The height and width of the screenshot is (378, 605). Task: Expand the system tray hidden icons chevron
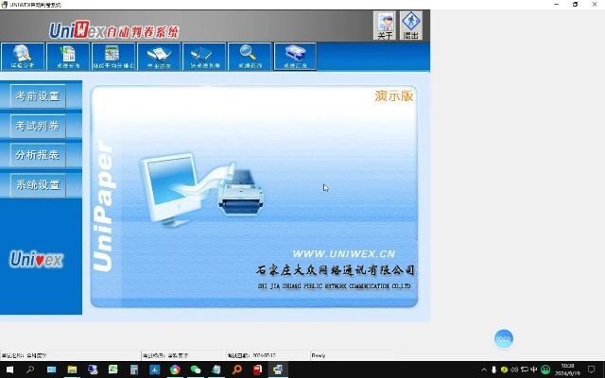(484, 369)
